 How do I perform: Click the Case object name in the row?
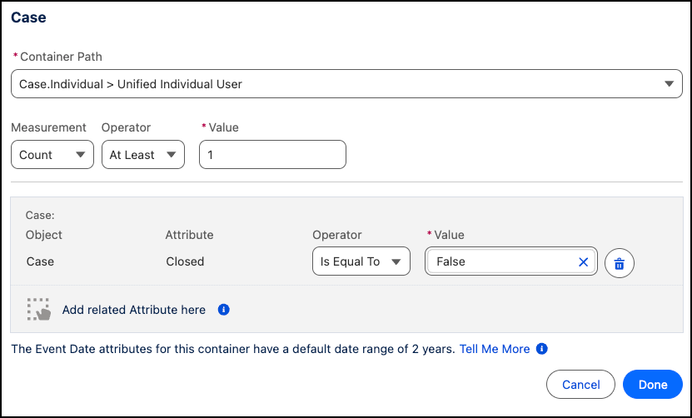(40, 261)
